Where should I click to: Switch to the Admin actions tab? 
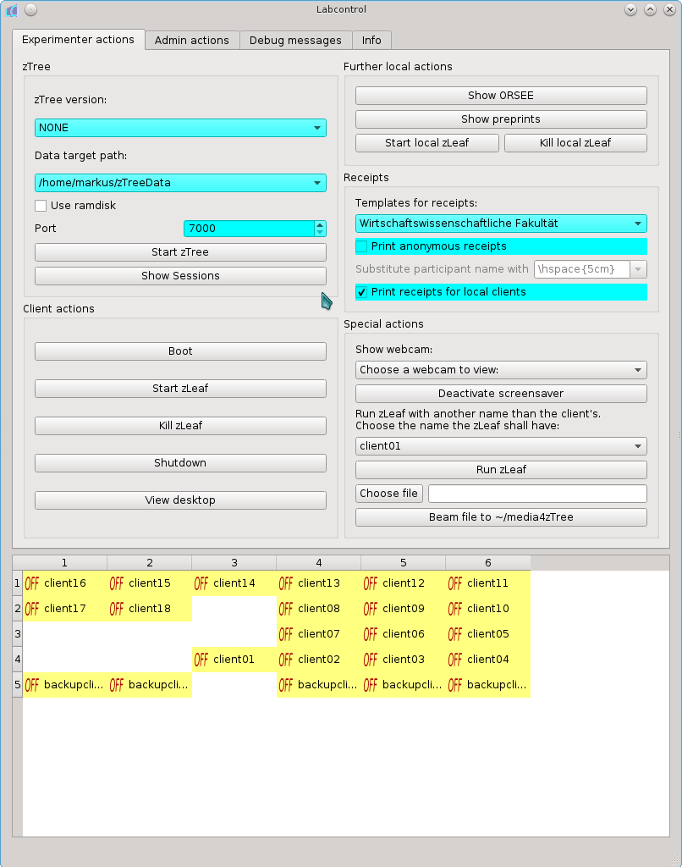191,40
